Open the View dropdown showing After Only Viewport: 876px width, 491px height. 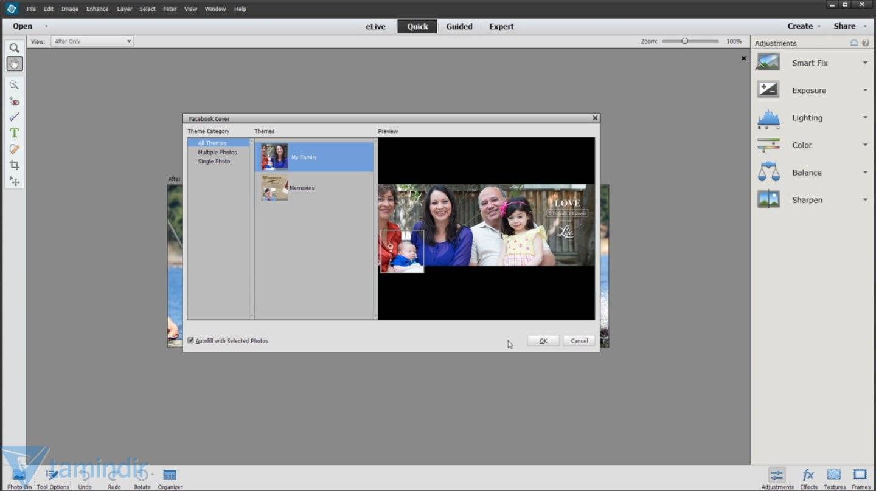92,41
